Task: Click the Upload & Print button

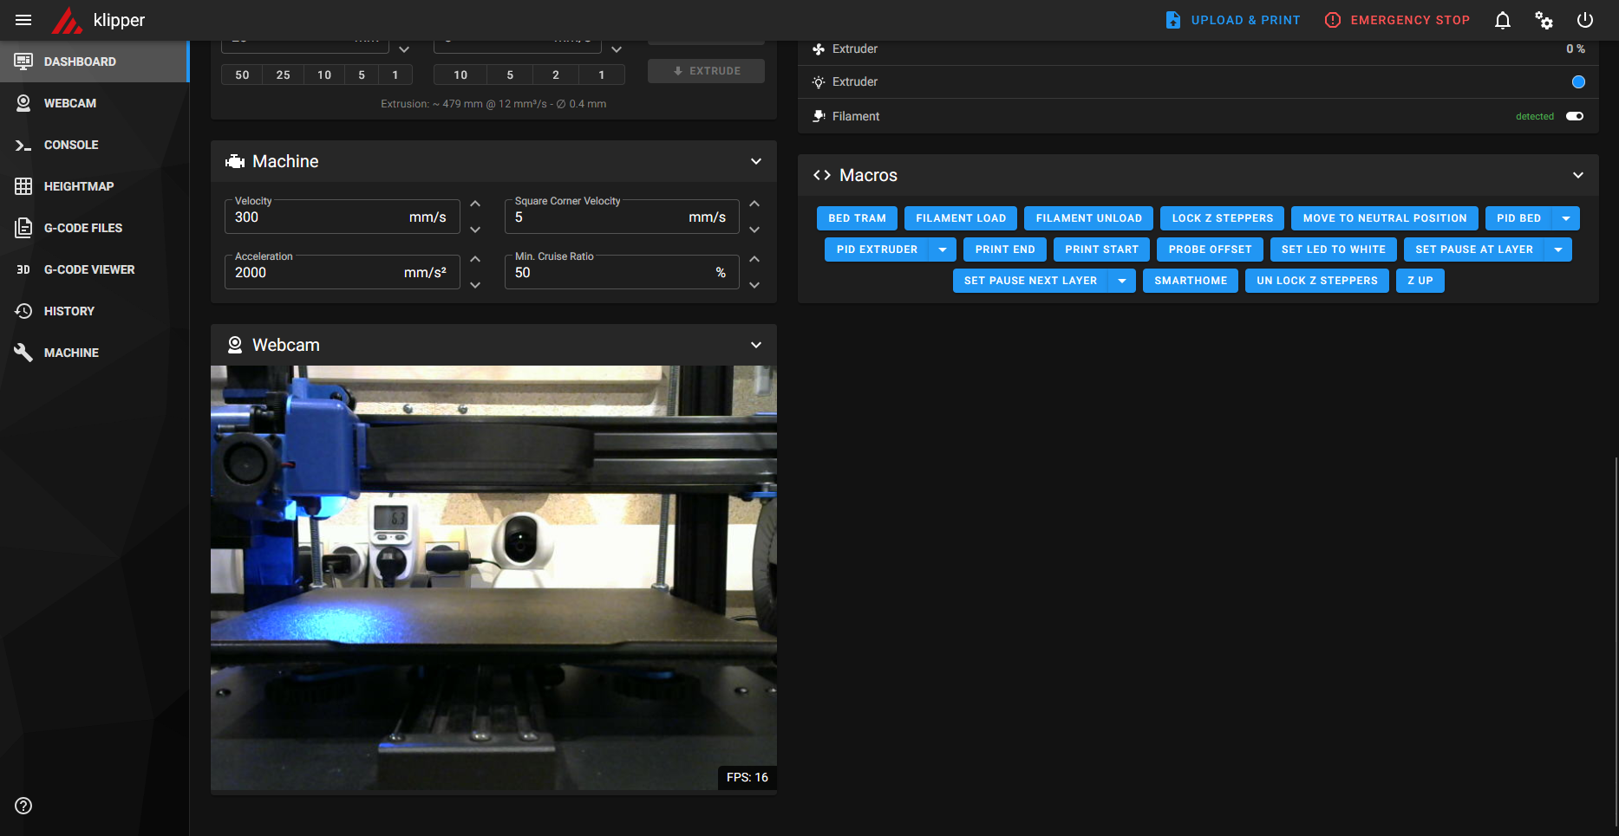Action: [x=1232, y=20]
